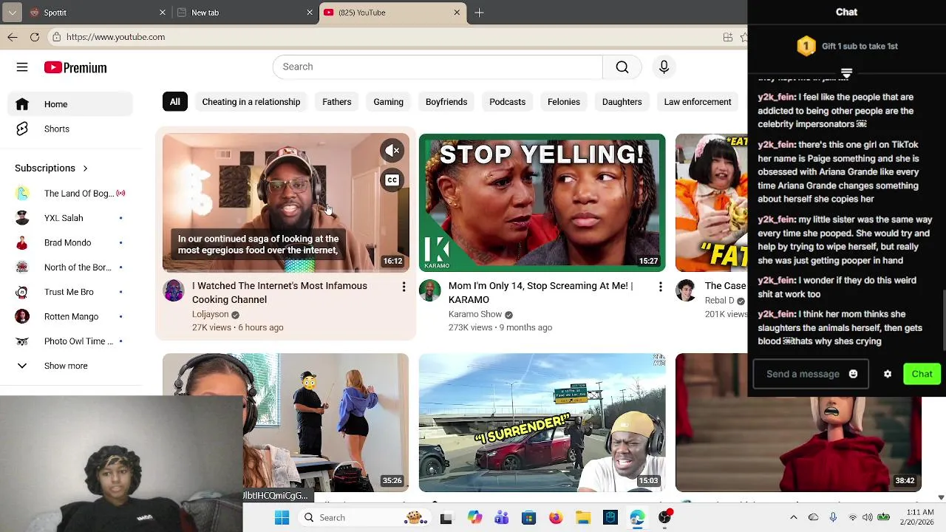Switch to the Spottit browser tab
The image size is (946, 532).
coord(96,13)
